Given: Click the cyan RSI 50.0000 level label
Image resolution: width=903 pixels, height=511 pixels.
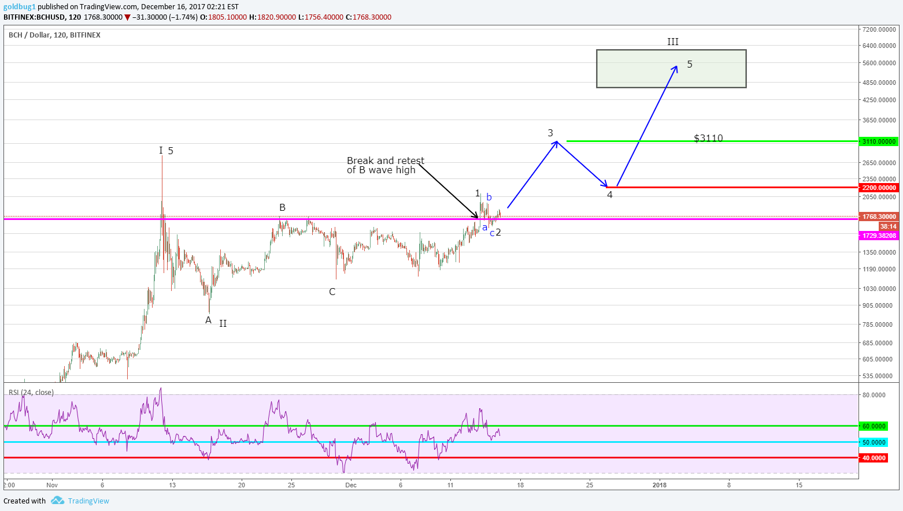Looking at the screenshot, I should coord(874,442).
